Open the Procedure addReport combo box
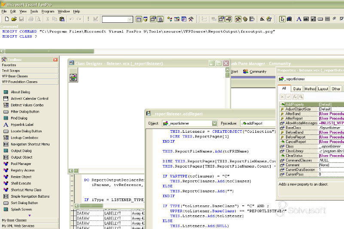This screenshot has height=229, width=344. (x=258, y=123)
